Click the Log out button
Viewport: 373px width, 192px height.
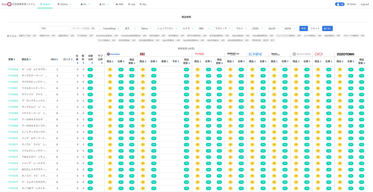pos(365,4)
